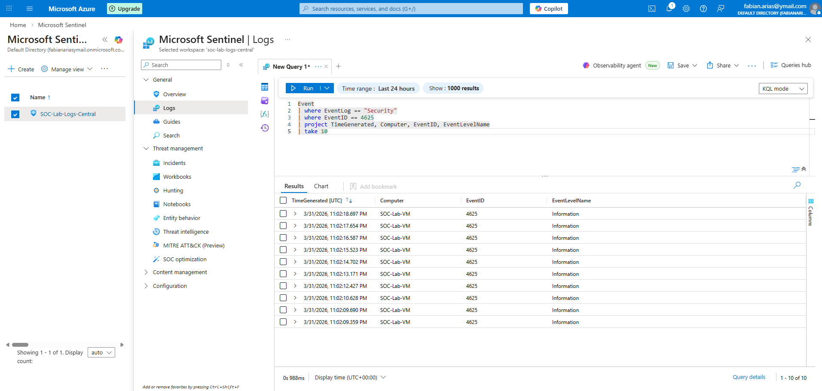Change the Display time timezone dropdown
Screen dimensions: 822x391
350,377
